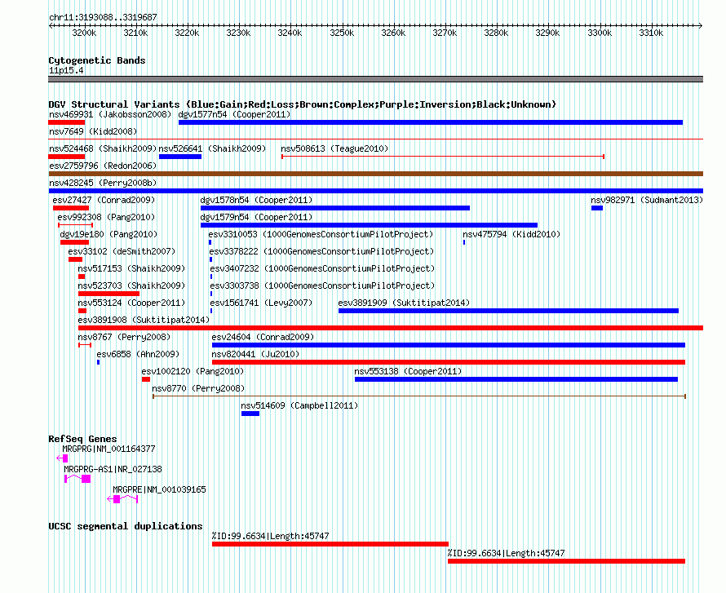Image resolution: width=726 pixels, height=593 pixels.
Task: Click esv3303738 (1000GenomesConsortiumPilotProject) label
Action: click(322, 285)
